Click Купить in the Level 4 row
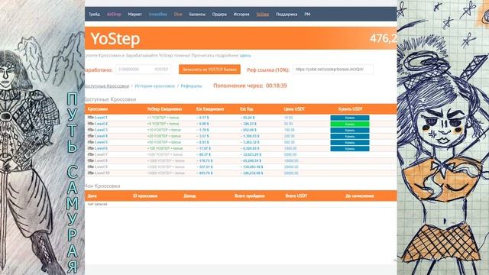Screen dimensions: 489x275 point(350,136)
